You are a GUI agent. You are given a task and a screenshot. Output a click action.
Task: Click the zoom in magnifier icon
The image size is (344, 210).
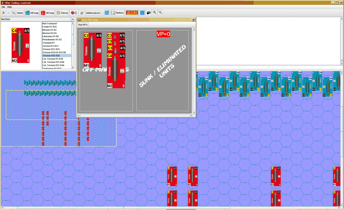(155, 12)
